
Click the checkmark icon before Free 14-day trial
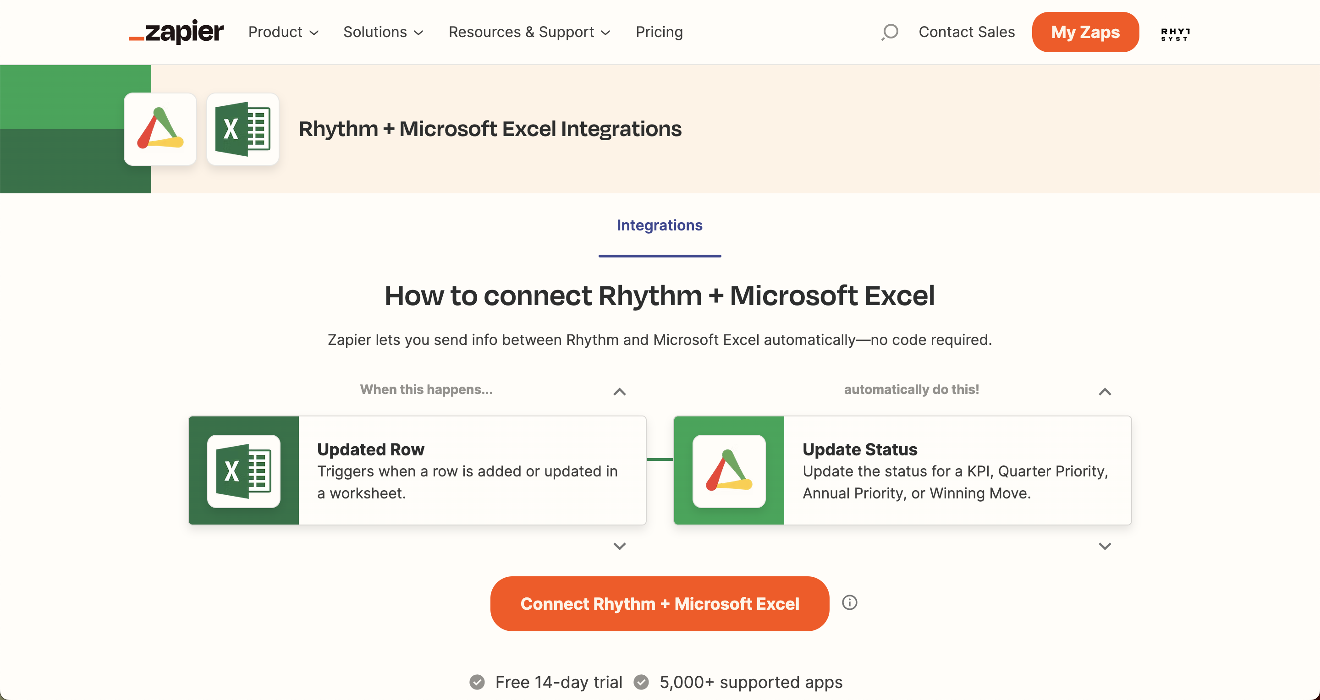coord(477,682)
